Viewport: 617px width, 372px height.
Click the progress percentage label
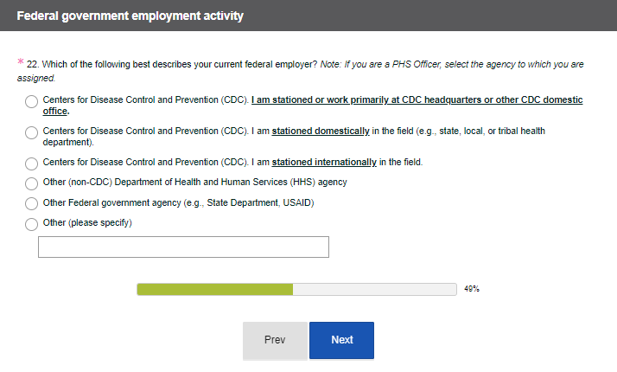click(x=471, y=289)
